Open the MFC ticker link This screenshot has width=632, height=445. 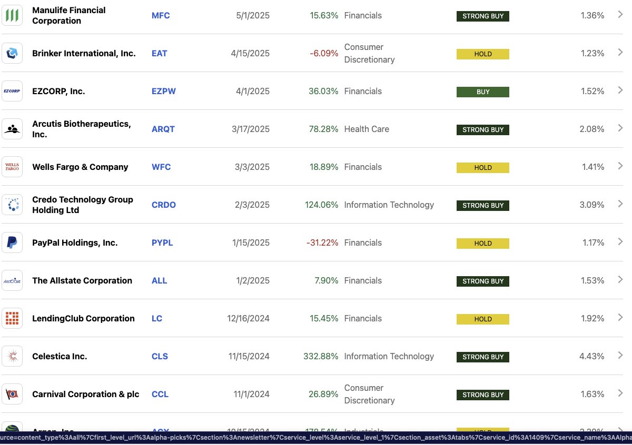pos(161,16)
